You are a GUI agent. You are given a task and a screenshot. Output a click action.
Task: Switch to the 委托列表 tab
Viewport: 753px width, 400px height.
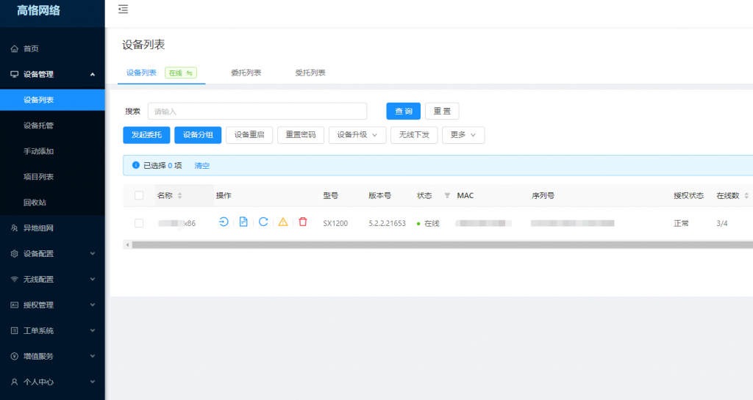(x=246, y=73)
